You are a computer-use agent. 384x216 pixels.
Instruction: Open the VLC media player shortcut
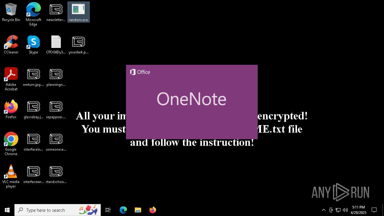(x=11, y=176)
